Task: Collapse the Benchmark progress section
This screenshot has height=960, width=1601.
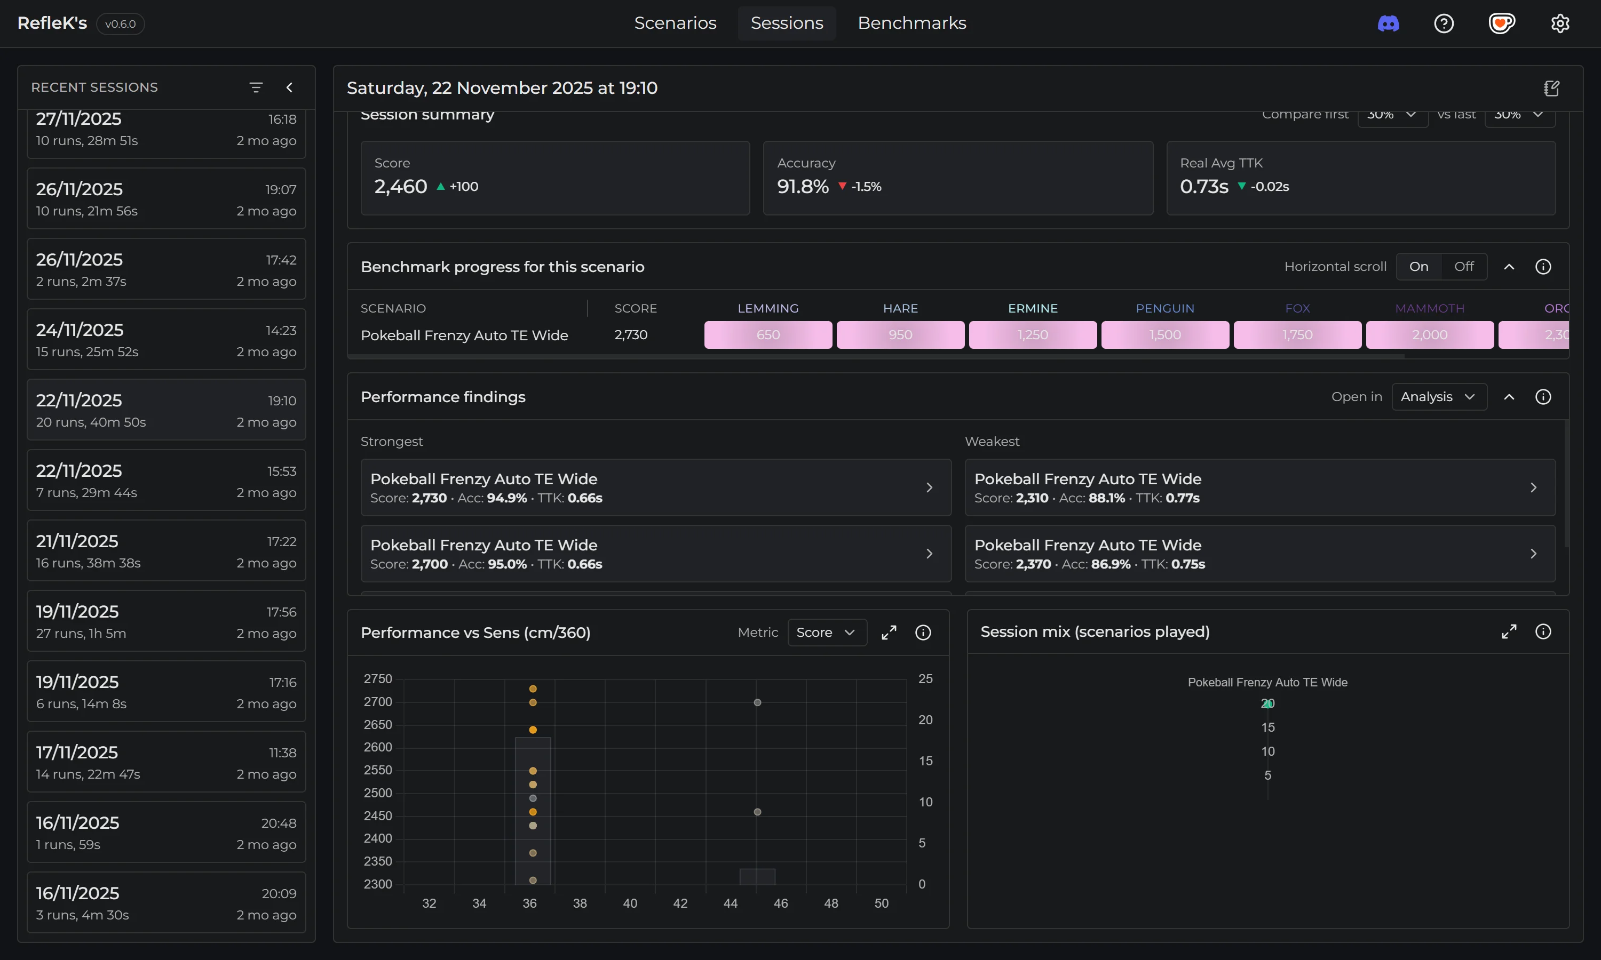Action: (x=1509, y=267)
